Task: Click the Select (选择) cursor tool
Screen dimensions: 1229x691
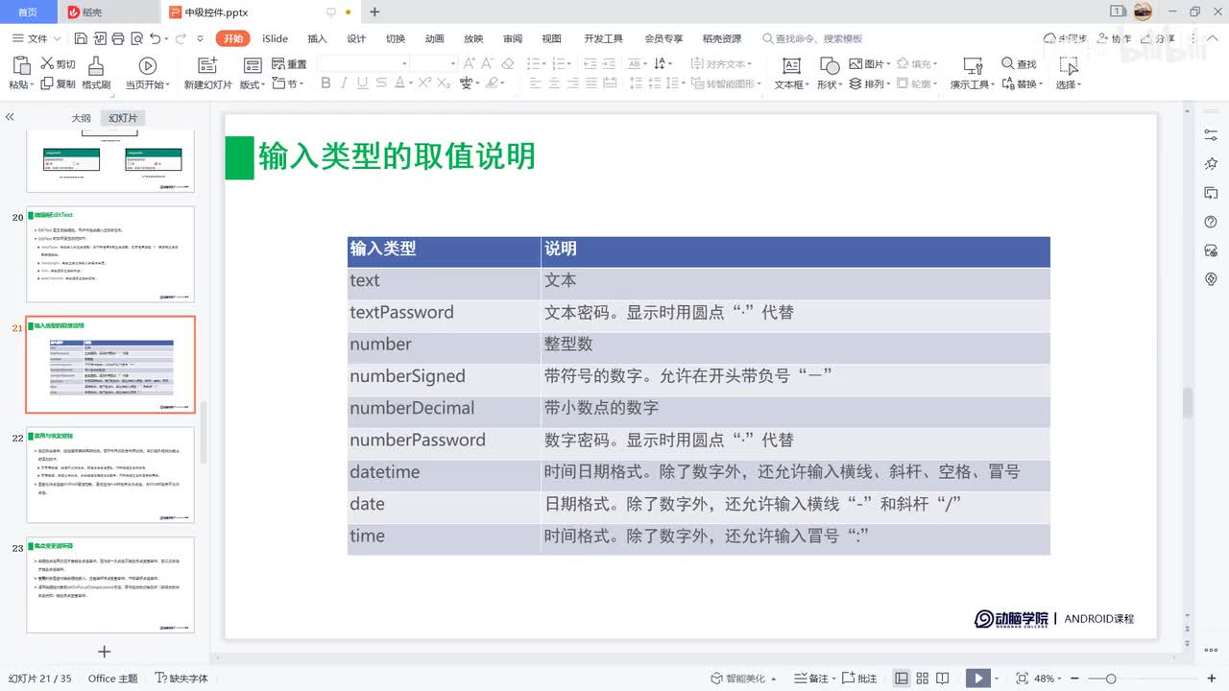Action: pos(1069,73)
